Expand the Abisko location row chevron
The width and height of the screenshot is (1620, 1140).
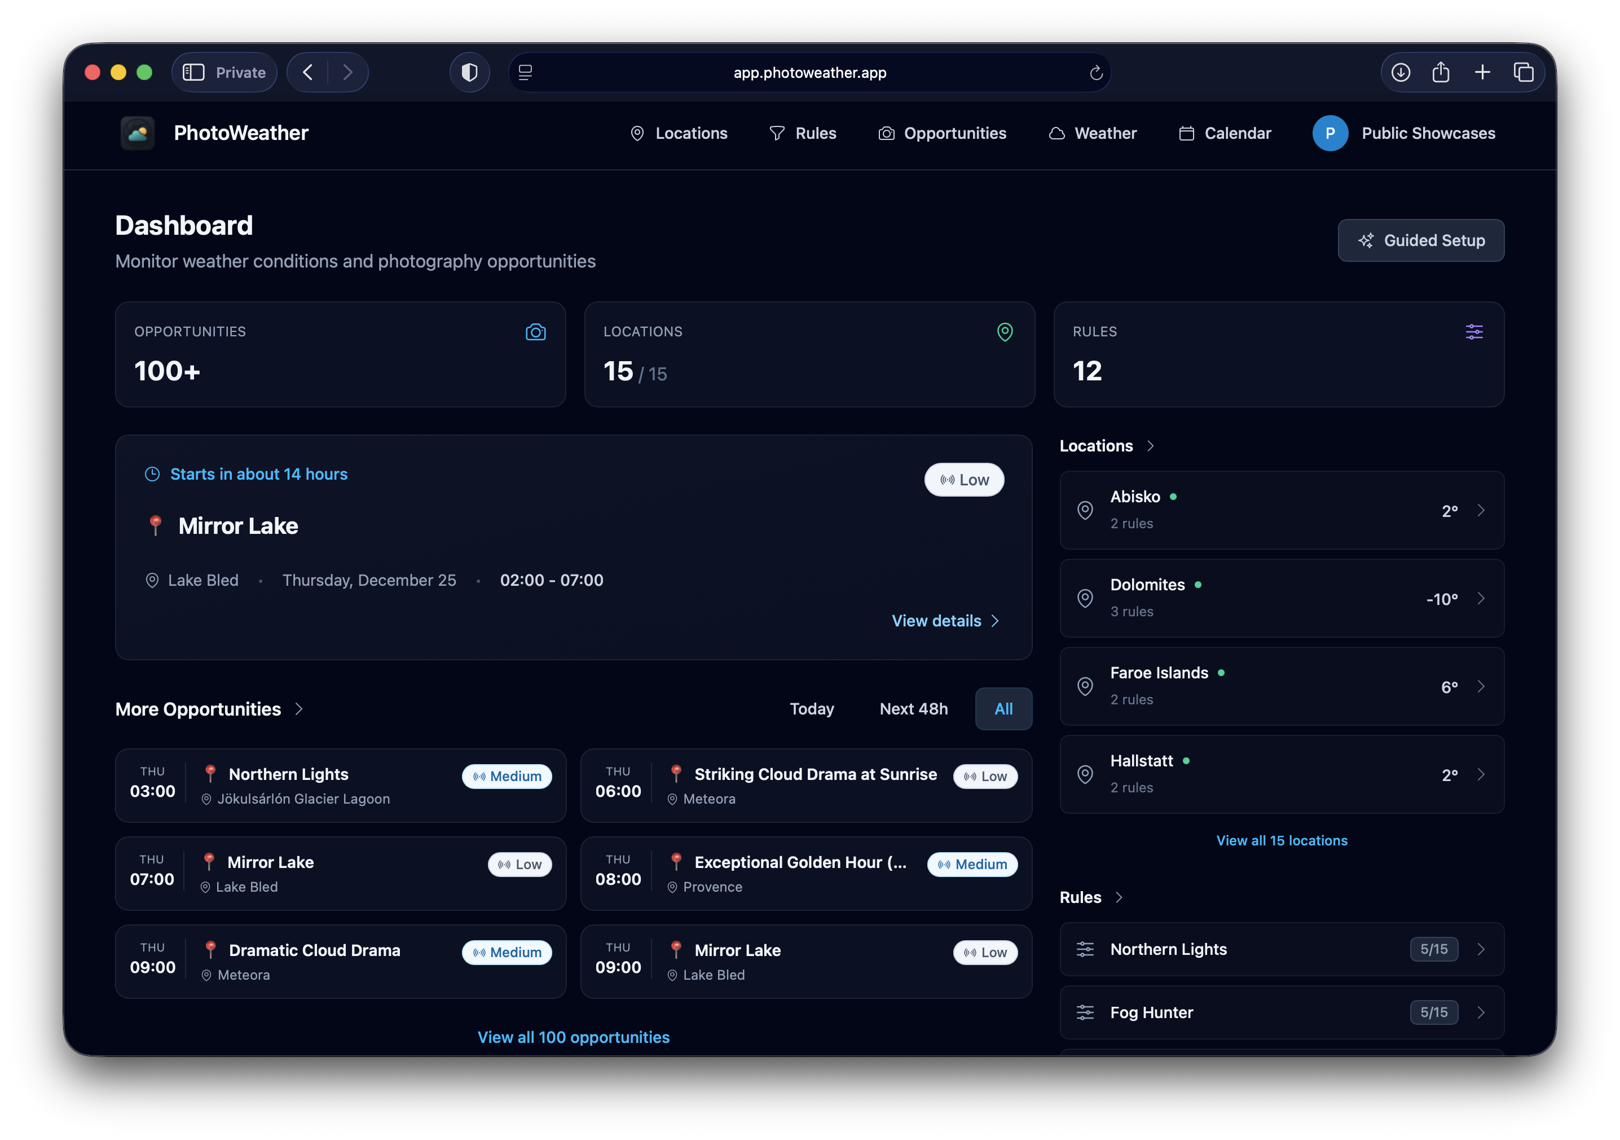1481,510
